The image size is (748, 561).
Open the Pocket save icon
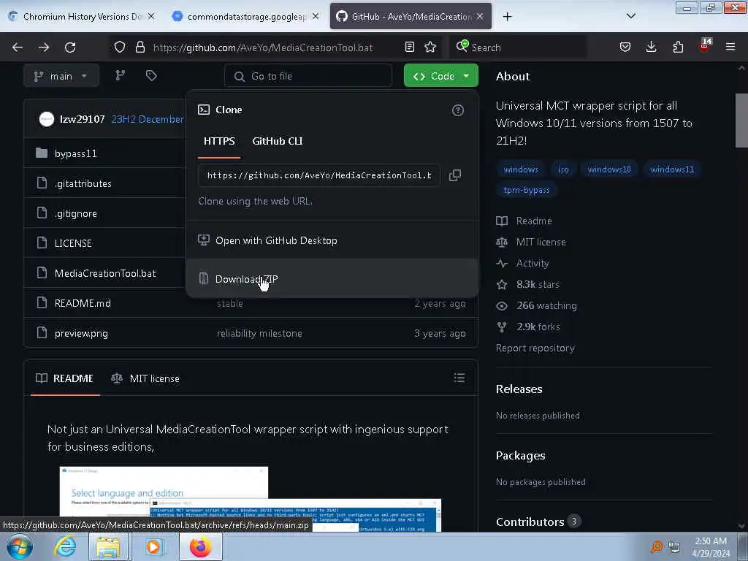[x=625, y=47]
